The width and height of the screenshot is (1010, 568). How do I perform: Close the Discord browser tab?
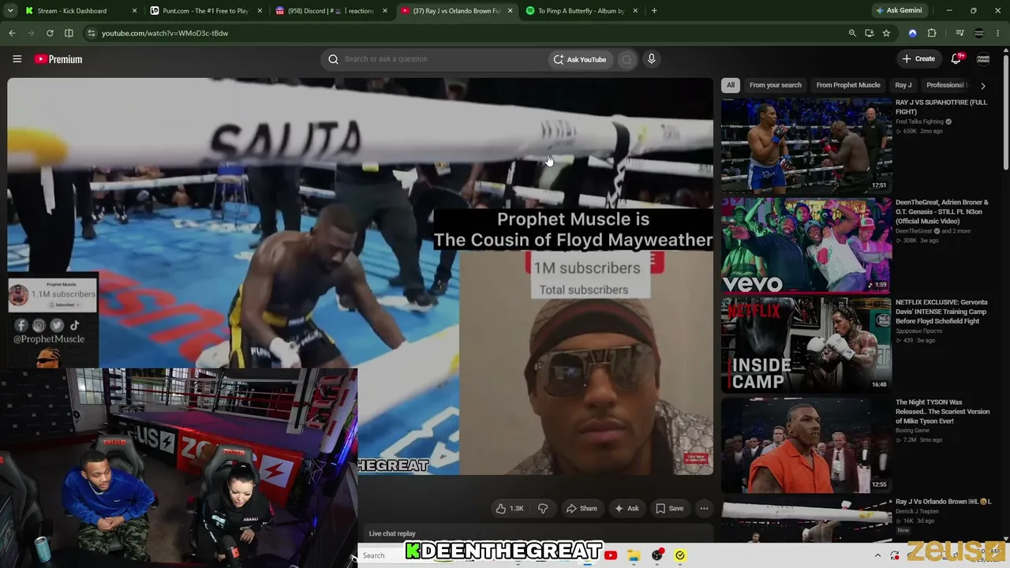pyautogui.click(x=385, y=11)
